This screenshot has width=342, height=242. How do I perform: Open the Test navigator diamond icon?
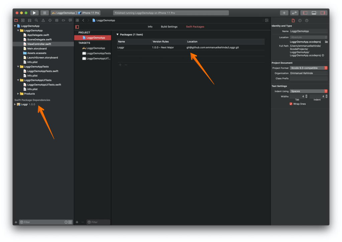(50, 20)
